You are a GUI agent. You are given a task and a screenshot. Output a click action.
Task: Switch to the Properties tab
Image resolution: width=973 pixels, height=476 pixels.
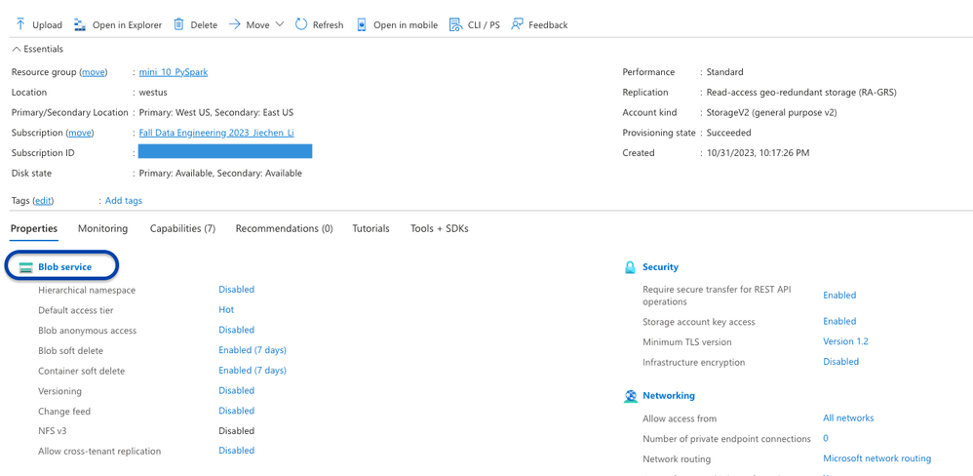pos(34,228)
